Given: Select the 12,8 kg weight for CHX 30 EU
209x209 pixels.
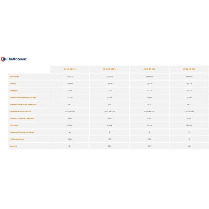Looking at the screenshot, I should (x=189, y=125).
